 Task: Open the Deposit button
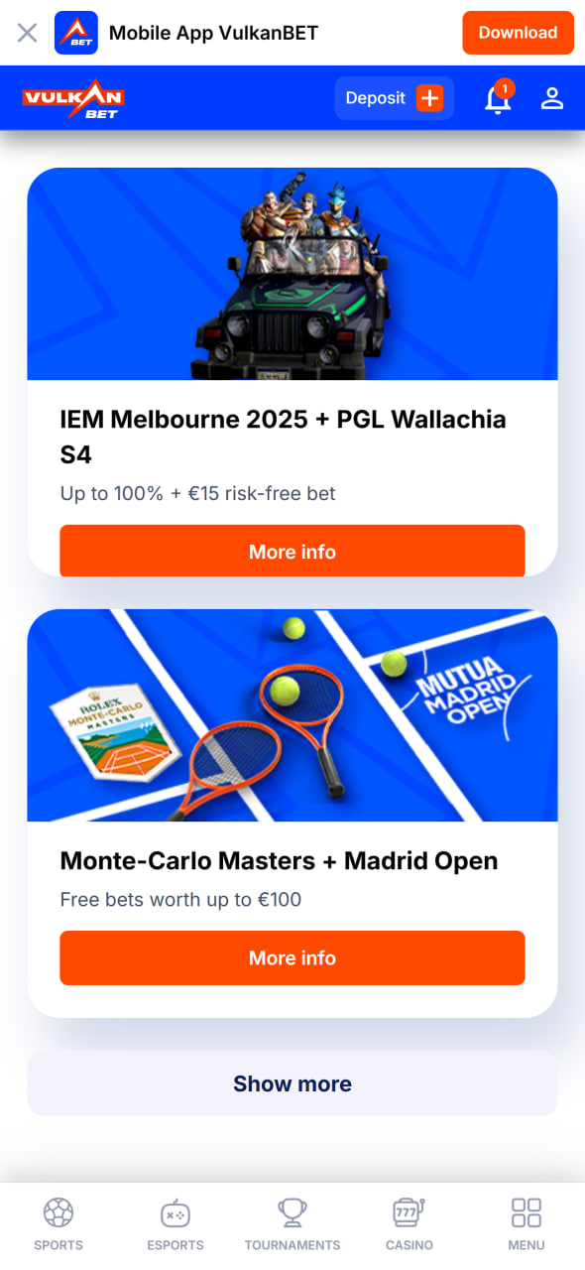point(394,98)
